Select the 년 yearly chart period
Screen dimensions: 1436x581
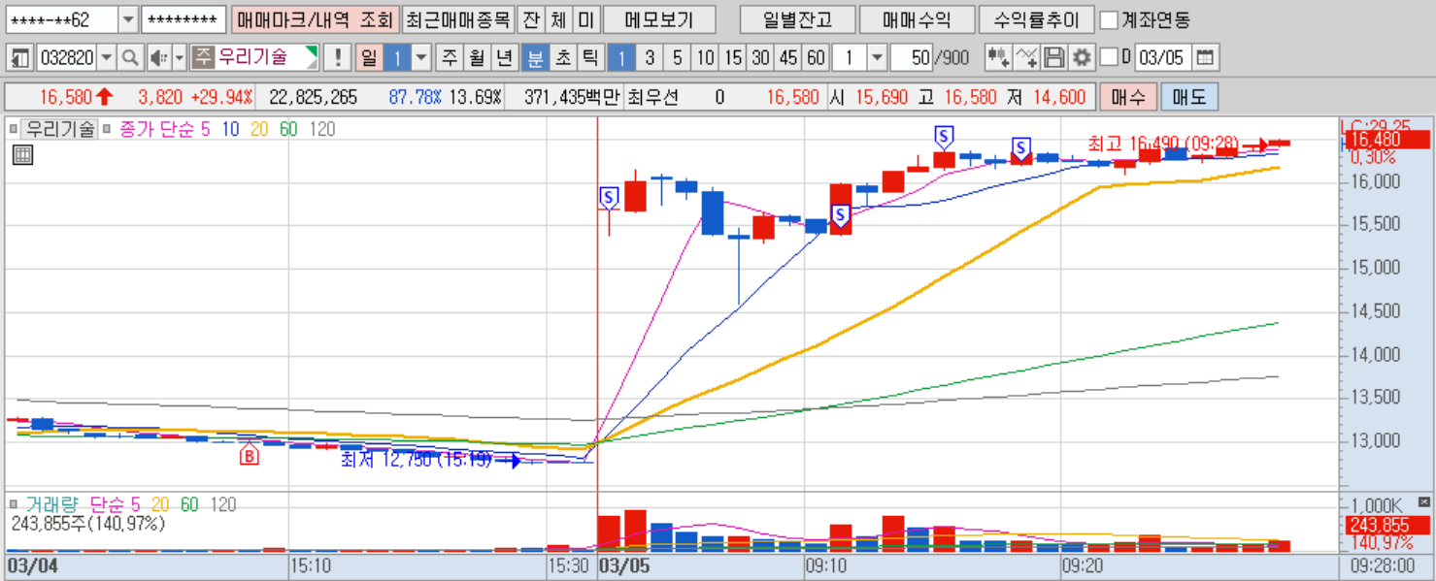504,58
